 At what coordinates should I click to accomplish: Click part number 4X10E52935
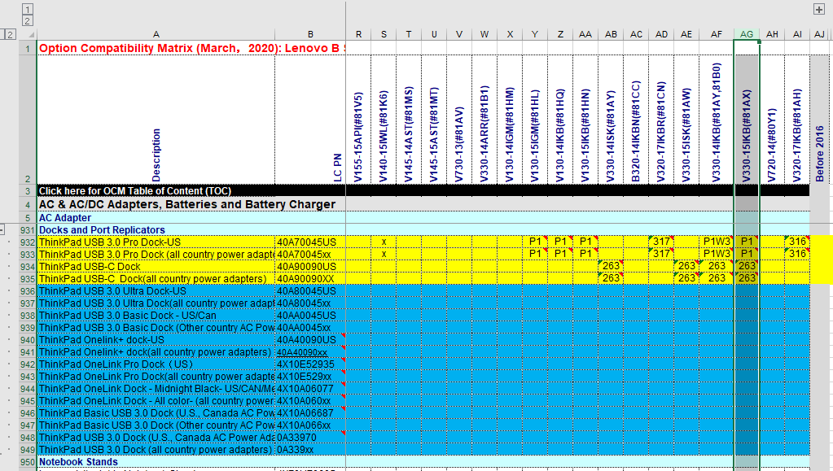click(x=310, y=364)
